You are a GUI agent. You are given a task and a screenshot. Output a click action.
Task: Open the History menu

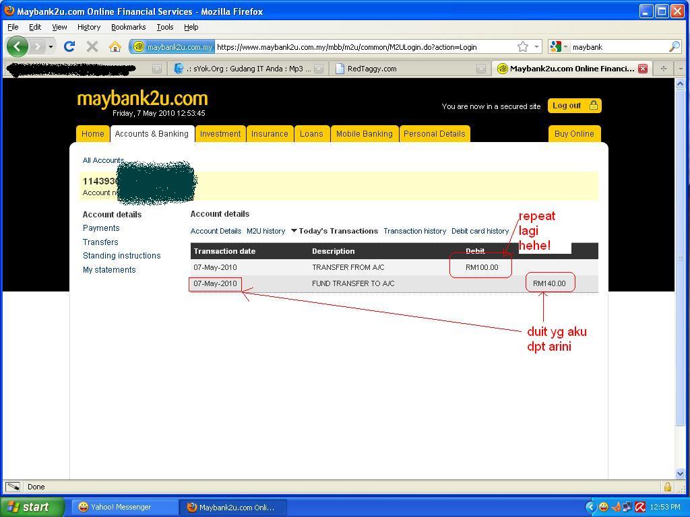tap(89, 27)
